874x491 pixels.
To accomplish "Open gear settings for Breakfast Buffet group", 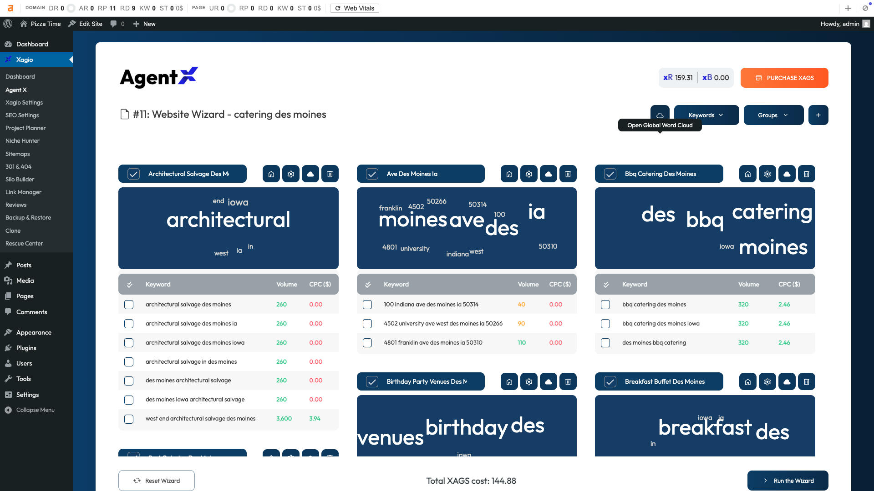I will coord(767,381).
